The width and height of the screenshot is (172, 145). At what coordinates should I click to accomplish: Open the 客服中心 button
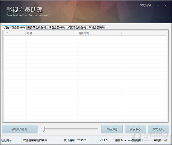tap(135, 129)
